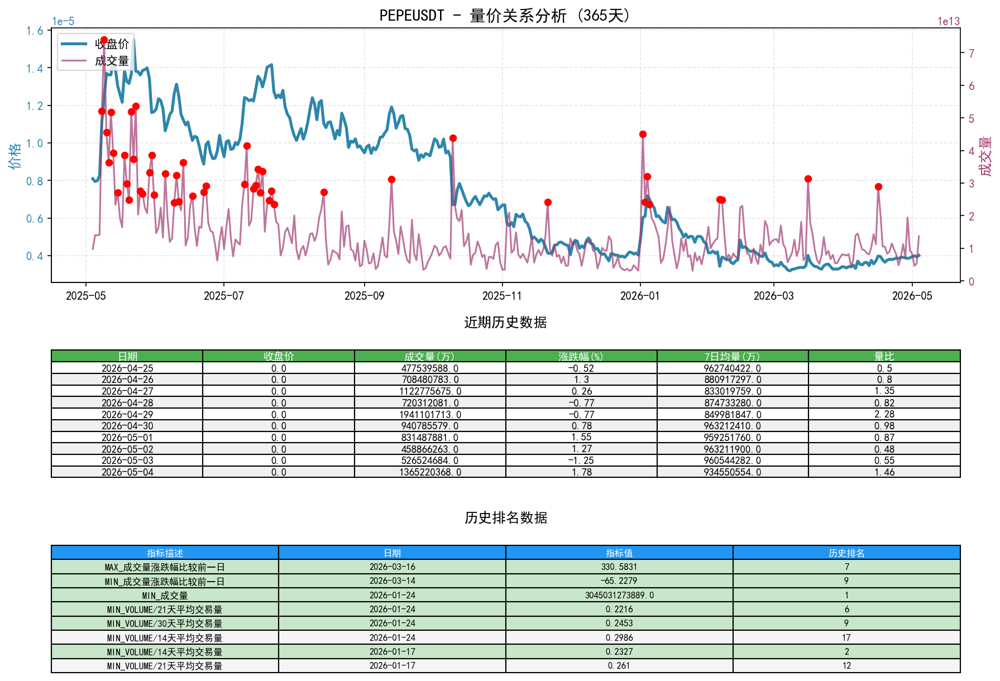Viewport: 1000px width, 681px height.
Task: Click the red marker atop the 2026-01 volume spike
Action: coord(643,134)
